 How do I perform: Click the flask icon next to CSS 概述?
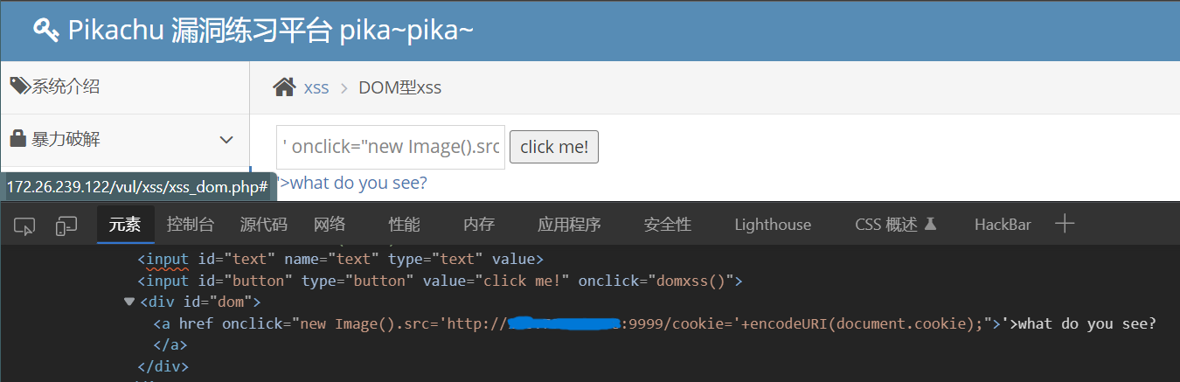pyautogui.click(x=931, y=225)
